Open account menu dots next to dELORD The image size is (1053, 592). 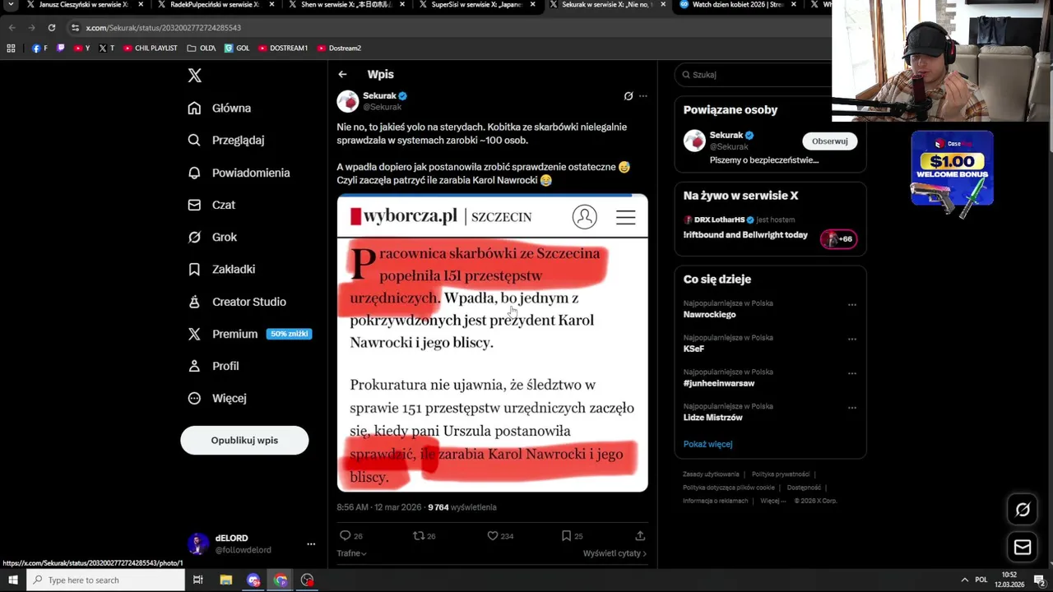coord(311,543)
